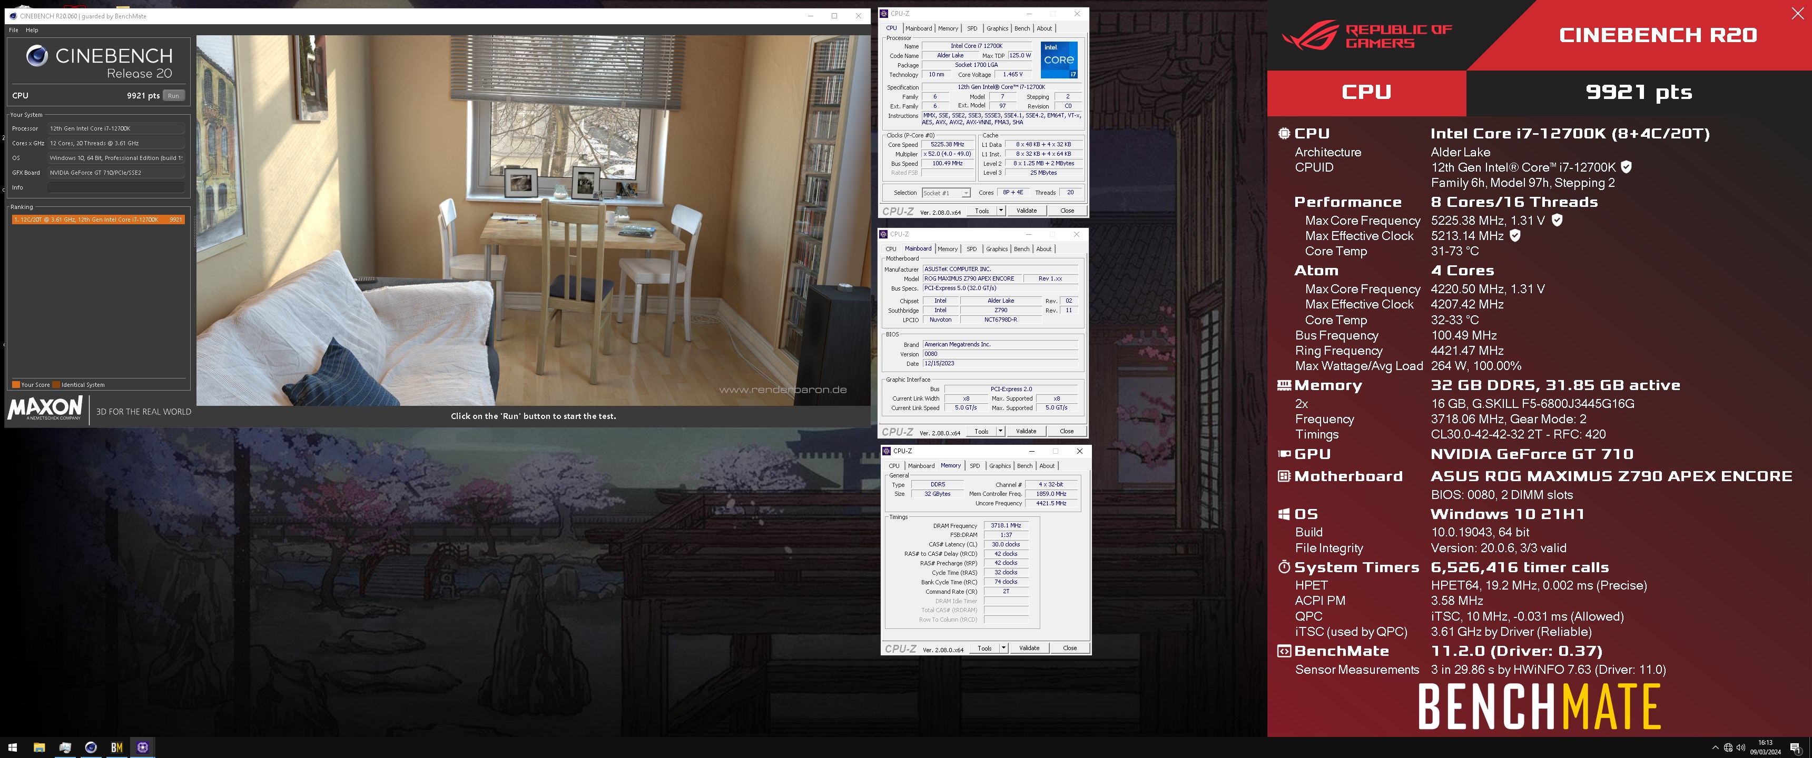Open the Socket #1 selection dropdown
1812x758 pixels.
(x=946, y=193)
